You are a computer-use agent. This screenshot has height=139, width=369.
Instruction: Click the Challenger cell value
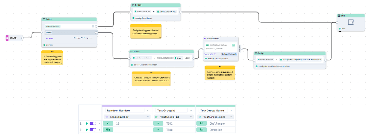217,124
